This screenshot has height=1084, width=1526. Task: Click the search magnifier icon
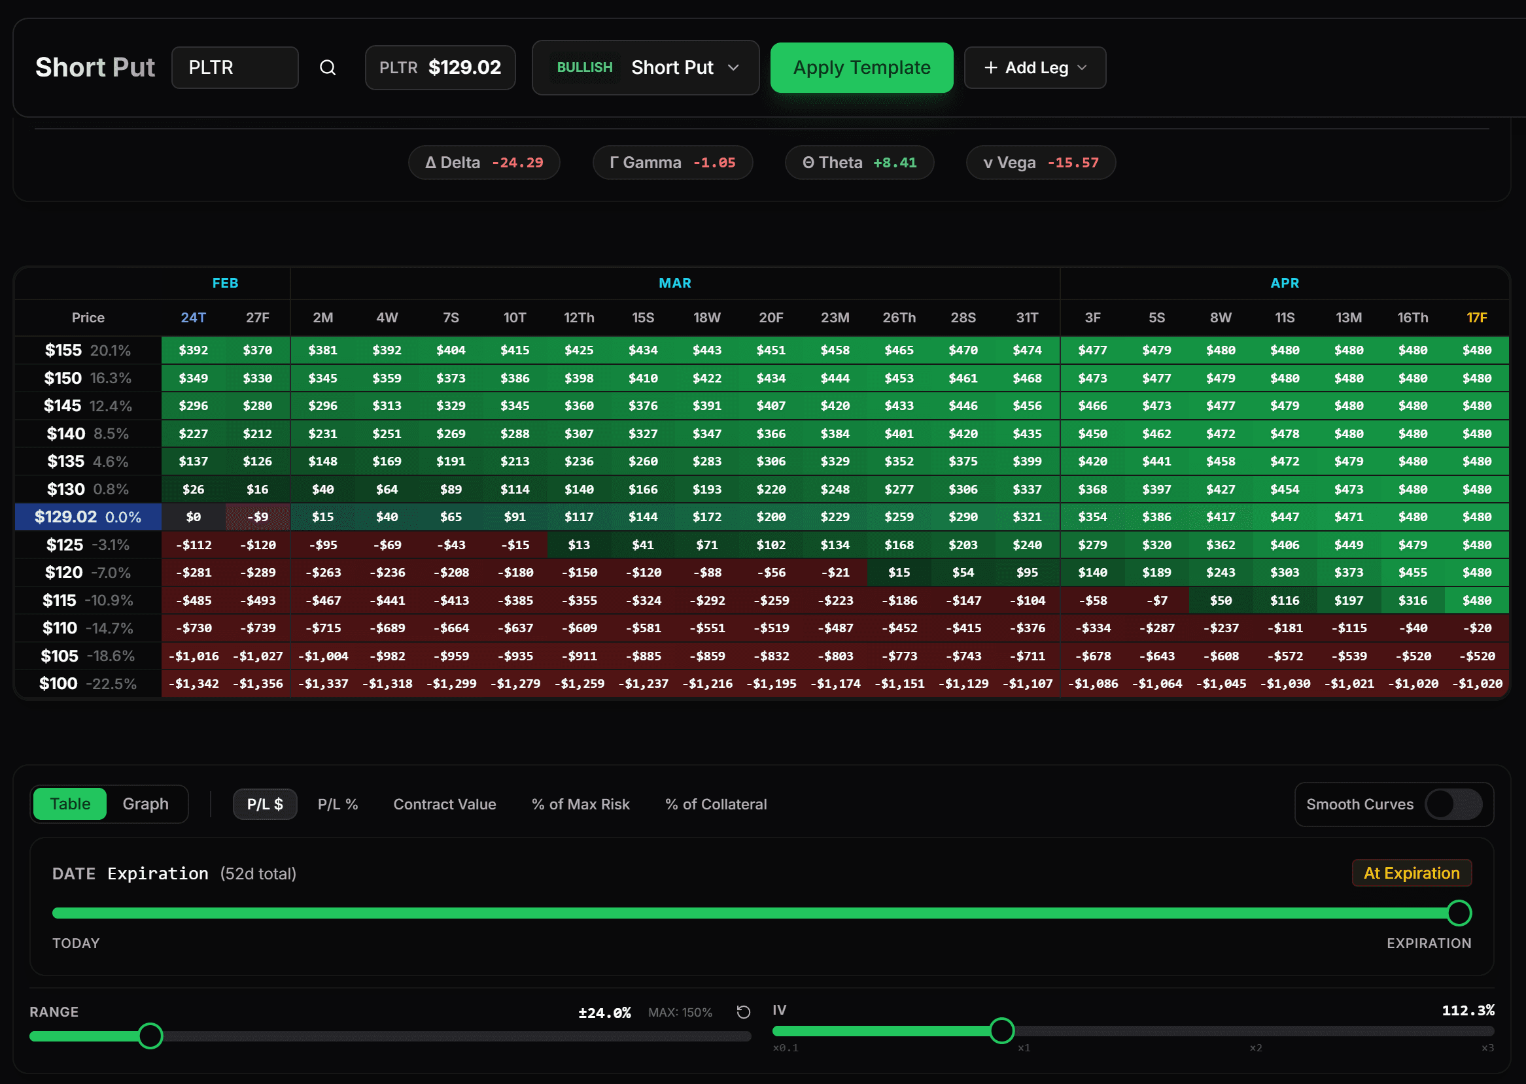pos(327,67)
